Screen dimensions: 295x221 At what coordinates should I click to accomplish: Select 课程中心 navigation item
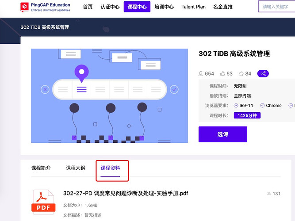137,7
